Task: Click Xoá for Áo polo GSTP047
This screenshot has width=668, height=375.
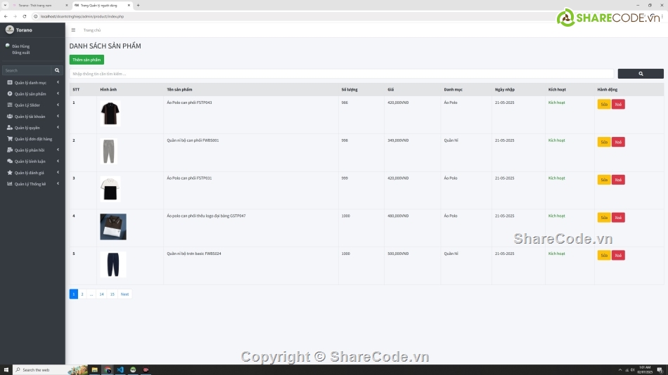Action: (618, 218)
